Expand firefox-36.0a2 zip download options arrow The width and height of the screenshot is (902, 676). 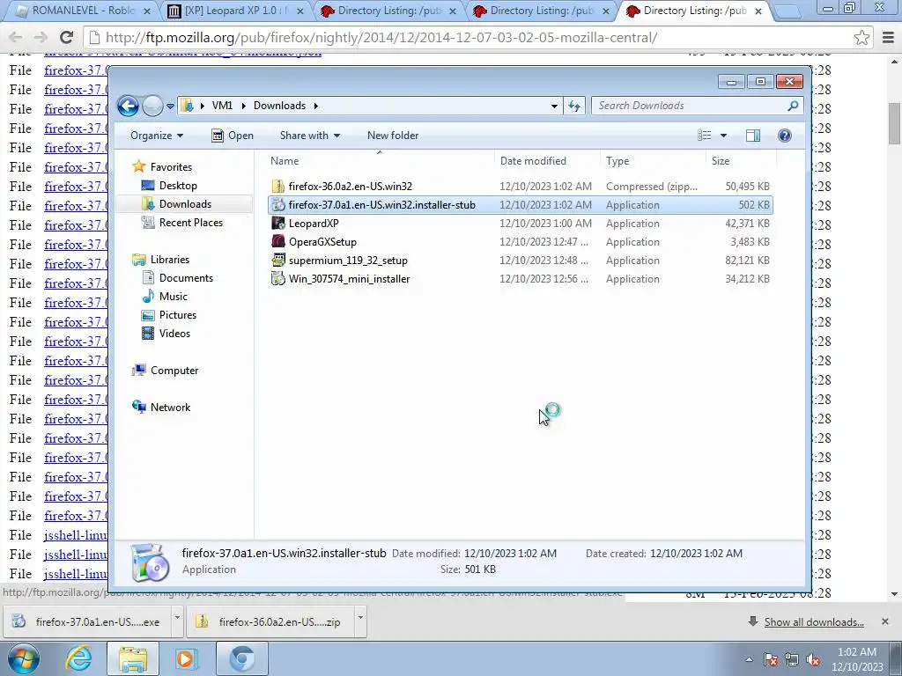click(360, 621)
